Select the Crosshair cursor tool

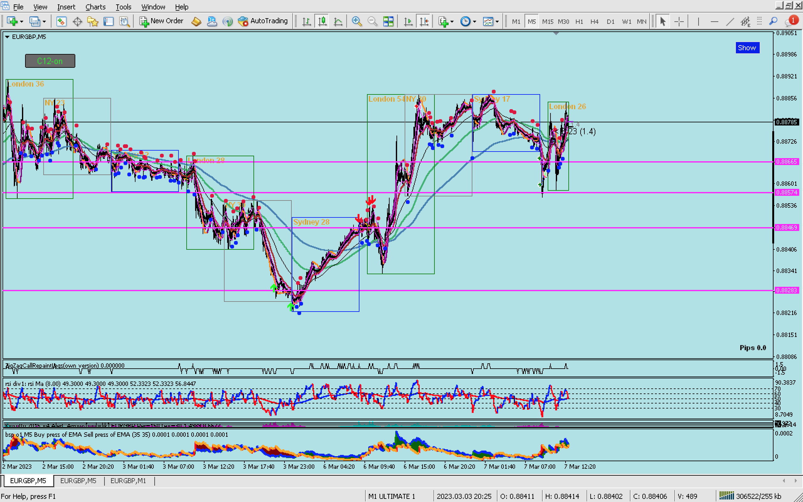click(679, 22)
